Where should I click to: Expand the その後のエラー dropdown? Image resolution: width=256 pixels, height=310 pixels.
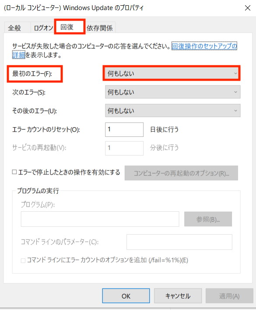[172, 110]
